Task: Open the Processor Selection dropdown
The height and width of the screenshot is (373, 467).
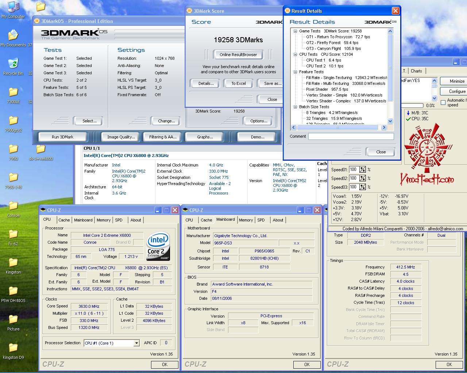Action: (x=136, y=343)
